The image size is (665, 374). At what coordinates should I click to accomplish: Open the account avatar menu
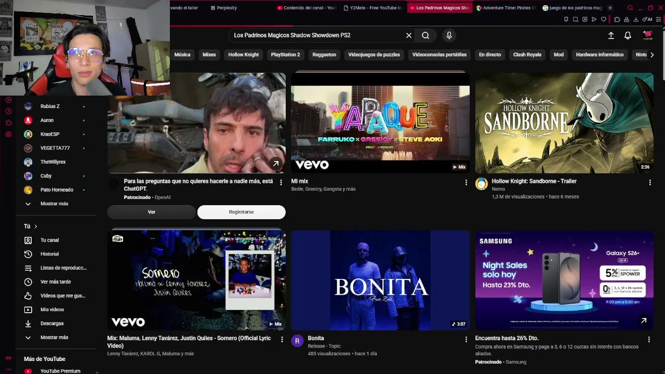648,35
